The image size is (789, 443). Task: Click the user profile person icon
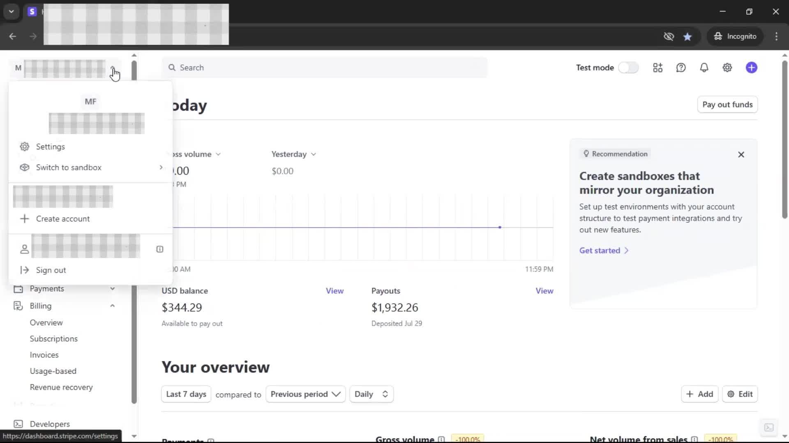coord(25,249)
